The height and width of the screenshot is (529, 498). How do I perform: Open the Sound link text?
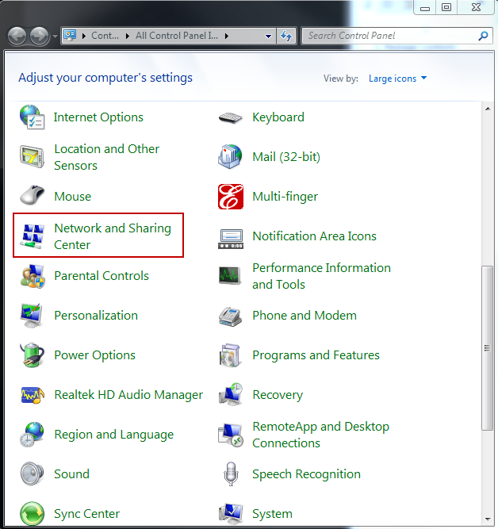pyautogui.click(x=71, y=474)
